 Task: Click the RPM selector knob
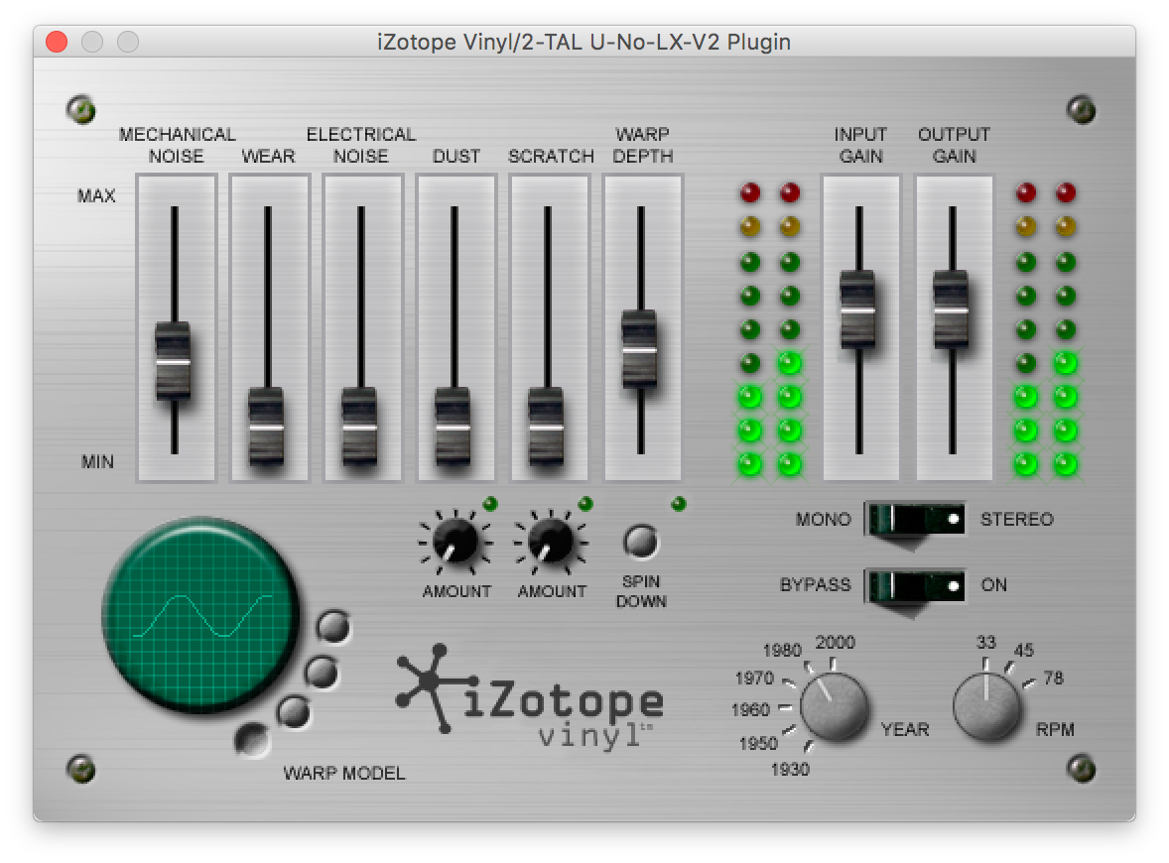pyautogui.click(x=987, y=705)
